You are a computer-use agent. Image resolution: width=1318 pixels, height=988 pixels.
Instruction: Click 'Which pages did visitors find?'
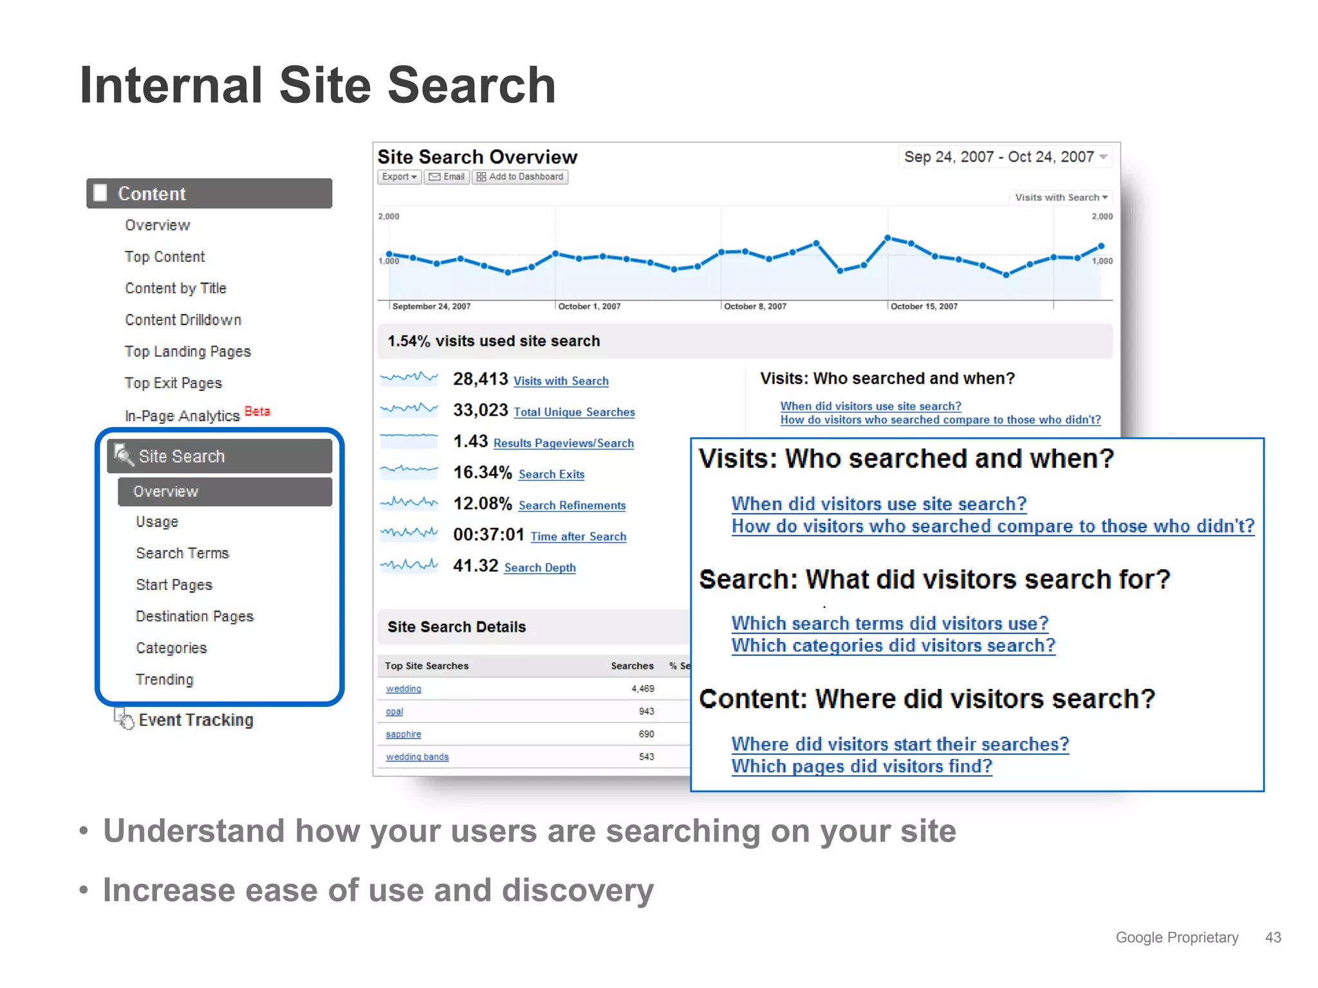[x=862, y=766]
